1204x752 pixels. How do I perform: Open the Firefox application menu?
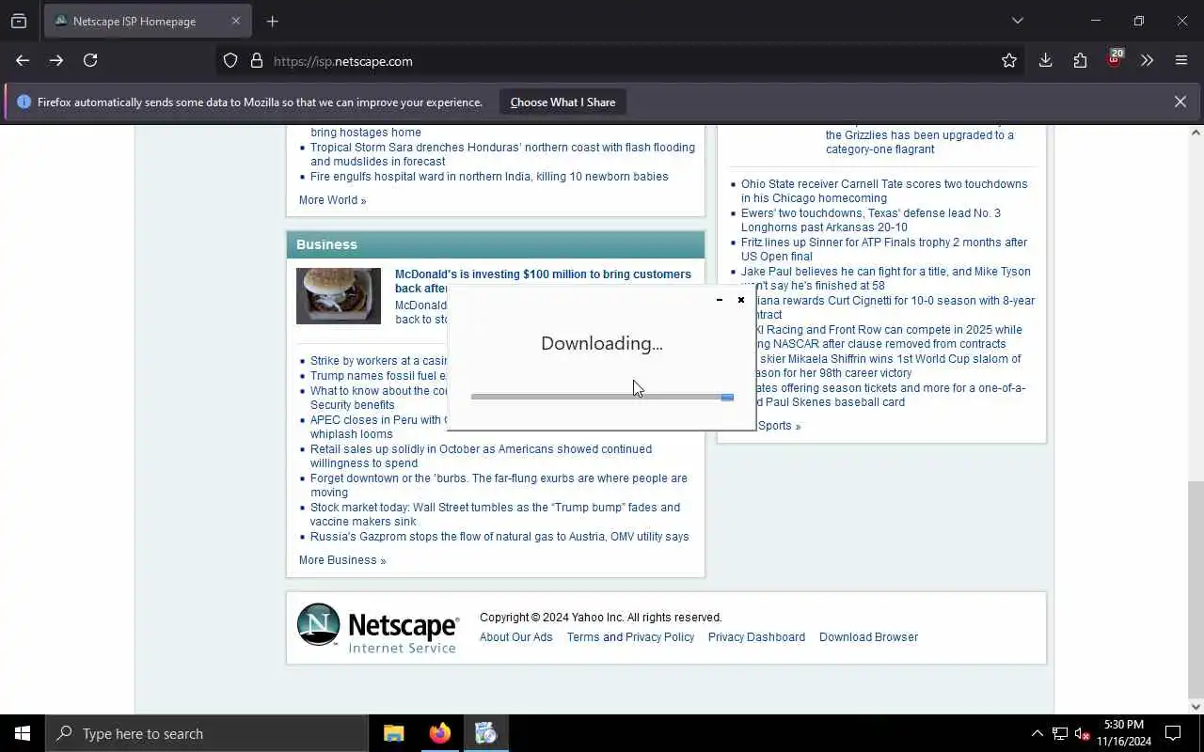click(x=1181, y=61)
